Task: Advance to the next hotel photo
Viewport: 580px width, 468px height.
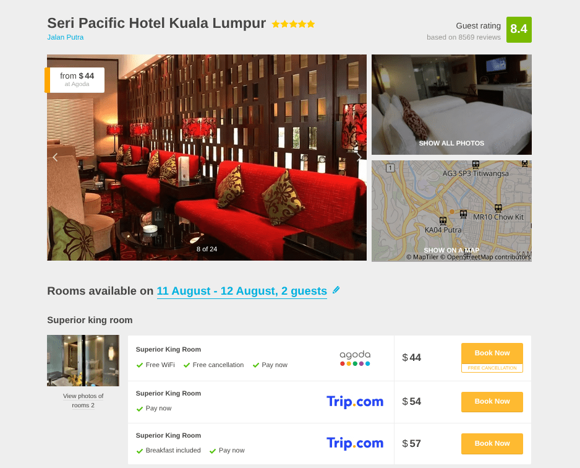Action: tap(359, 157)
